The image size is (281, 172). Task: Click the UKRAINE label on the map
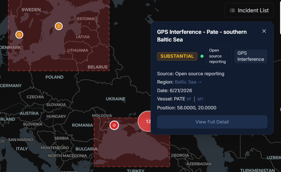click(116, 99)
